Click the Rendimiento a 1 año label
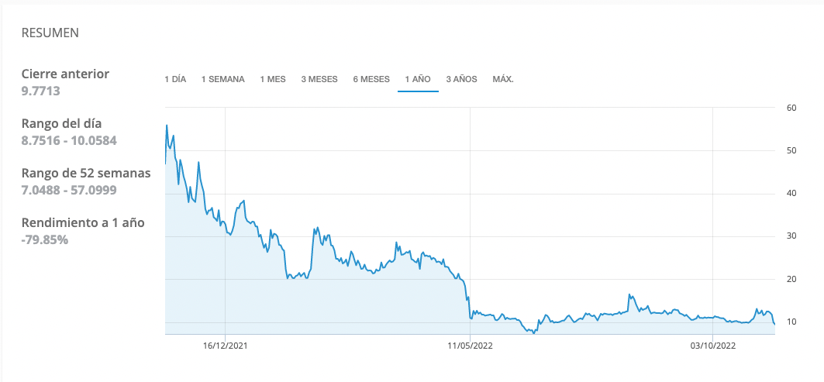 click(x=83, y=222)
